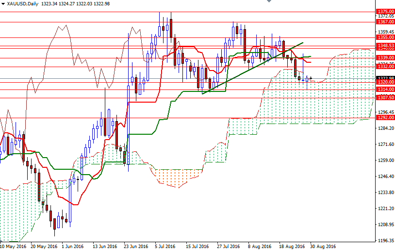
Task: Click the 1259.00 price scale value
Action: [386, 161]
